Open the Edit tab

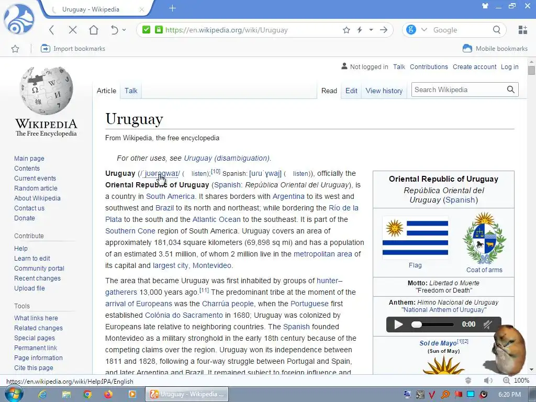click(351, 91)
